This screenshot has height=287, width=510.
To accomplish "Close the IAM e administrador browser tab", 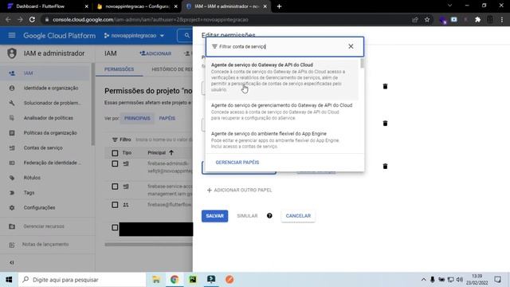I will click(265, 6).
